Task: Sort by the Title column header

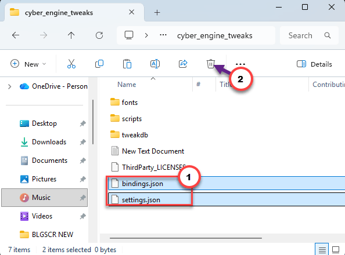Action: click(x=225, y=85)
